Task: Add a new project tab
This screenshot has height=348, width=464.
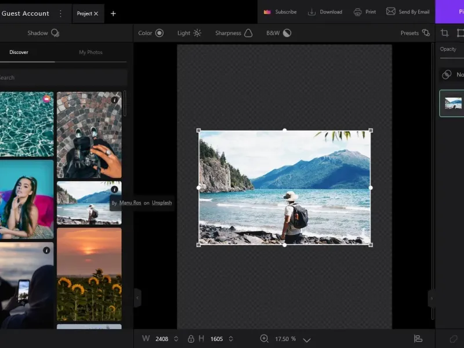Action: tap(113, 13)
